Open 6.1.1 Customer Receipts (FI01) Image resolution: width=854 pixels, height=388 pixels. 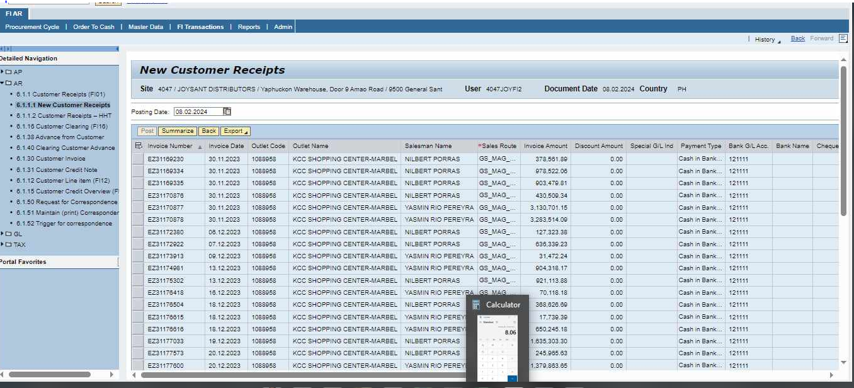pyautogui.click(x=61, y=94)
